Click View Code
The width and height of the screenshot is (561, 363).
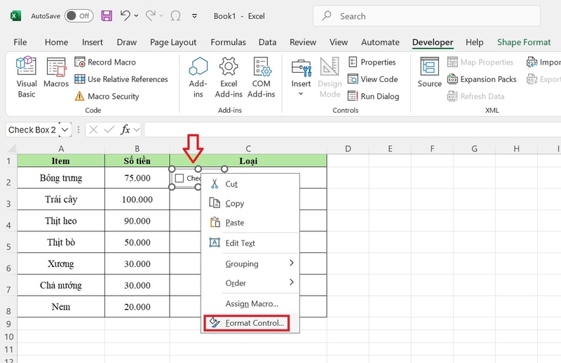[x=373, y=79]
